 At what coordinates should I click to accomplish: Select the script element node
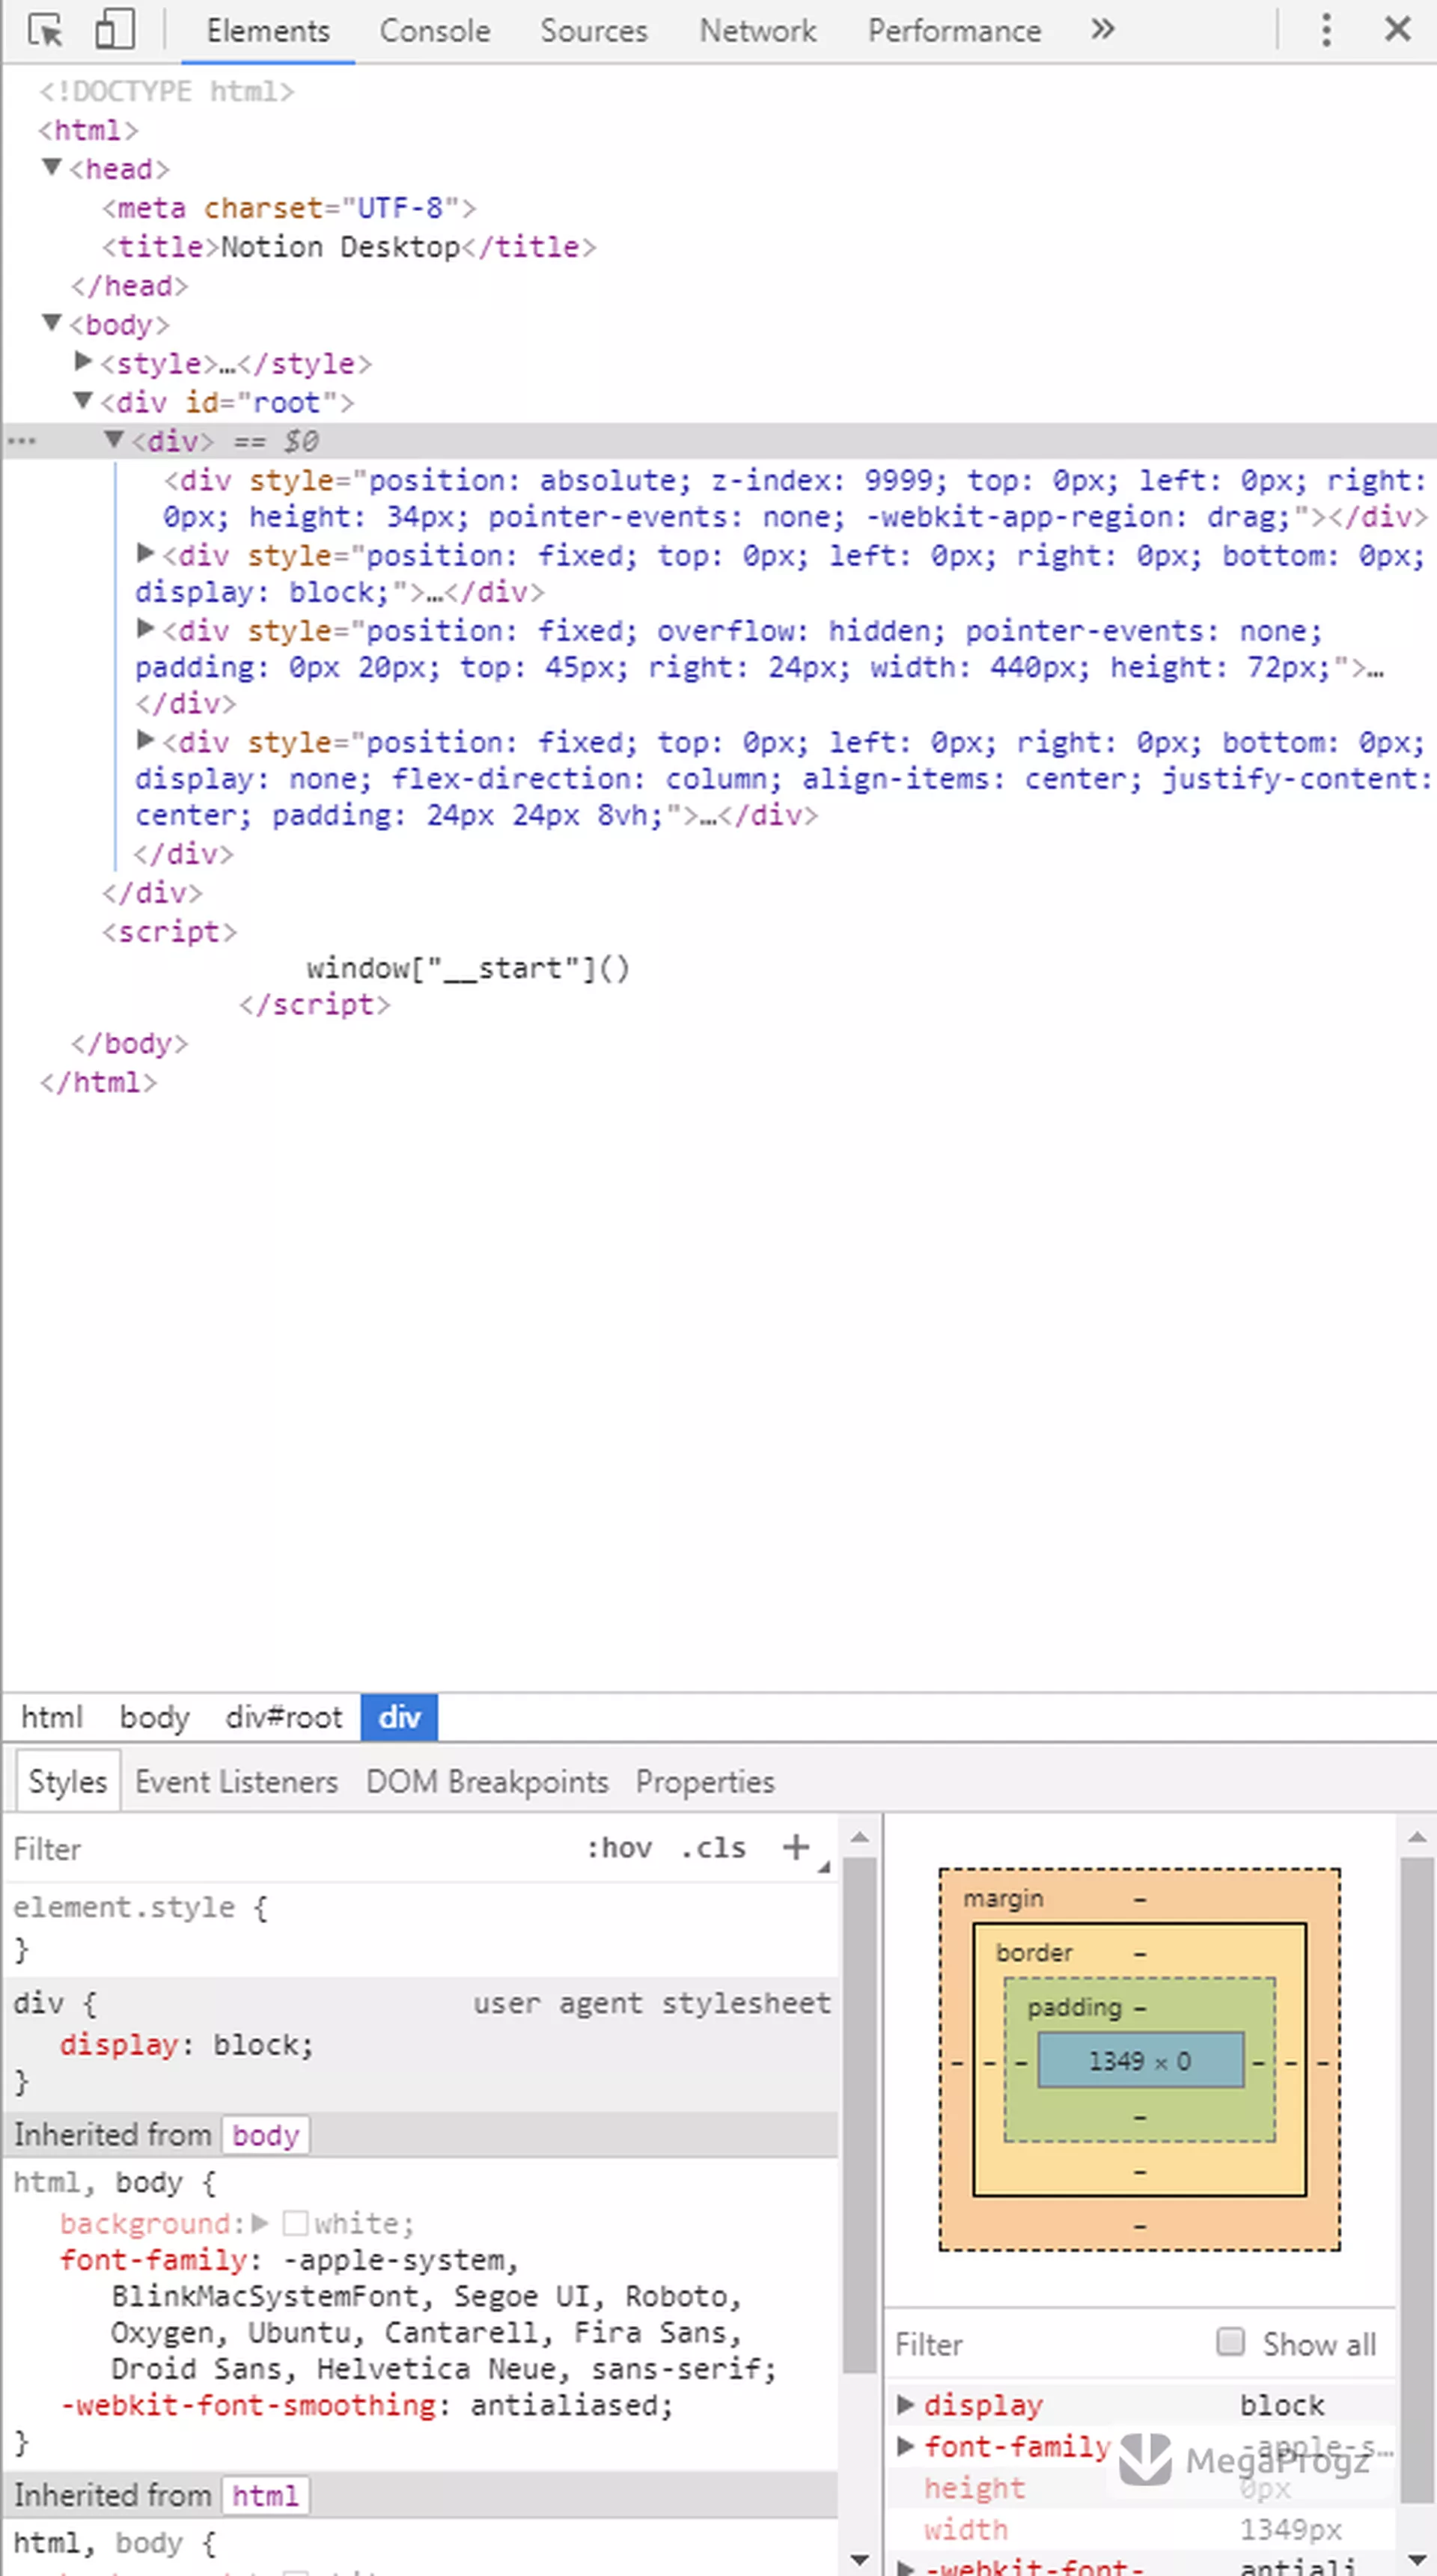[x=169, y=932]
